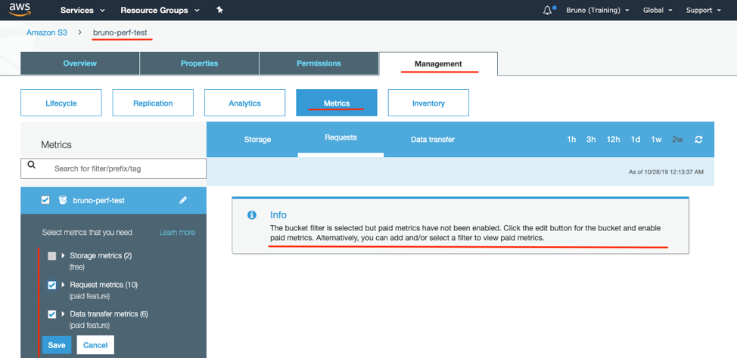Viewport: 737px width, 358px height.
Task: Expand the Storage metrics (2) triangle
Action: [63, 256]
